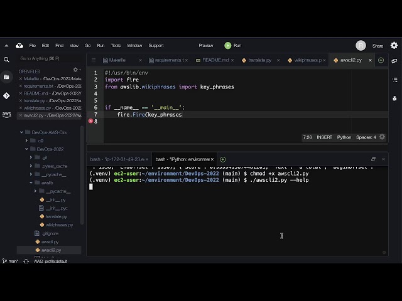Open the Cloud9 home icon

click(x=19, y=46)
